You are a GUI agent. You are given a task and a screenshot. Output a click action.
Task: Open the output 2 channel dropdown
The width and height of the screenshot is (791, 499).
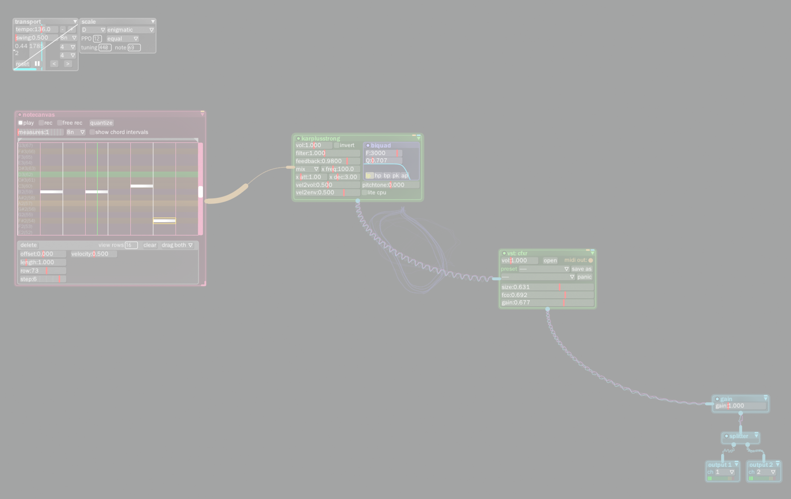tap(766, 472)
